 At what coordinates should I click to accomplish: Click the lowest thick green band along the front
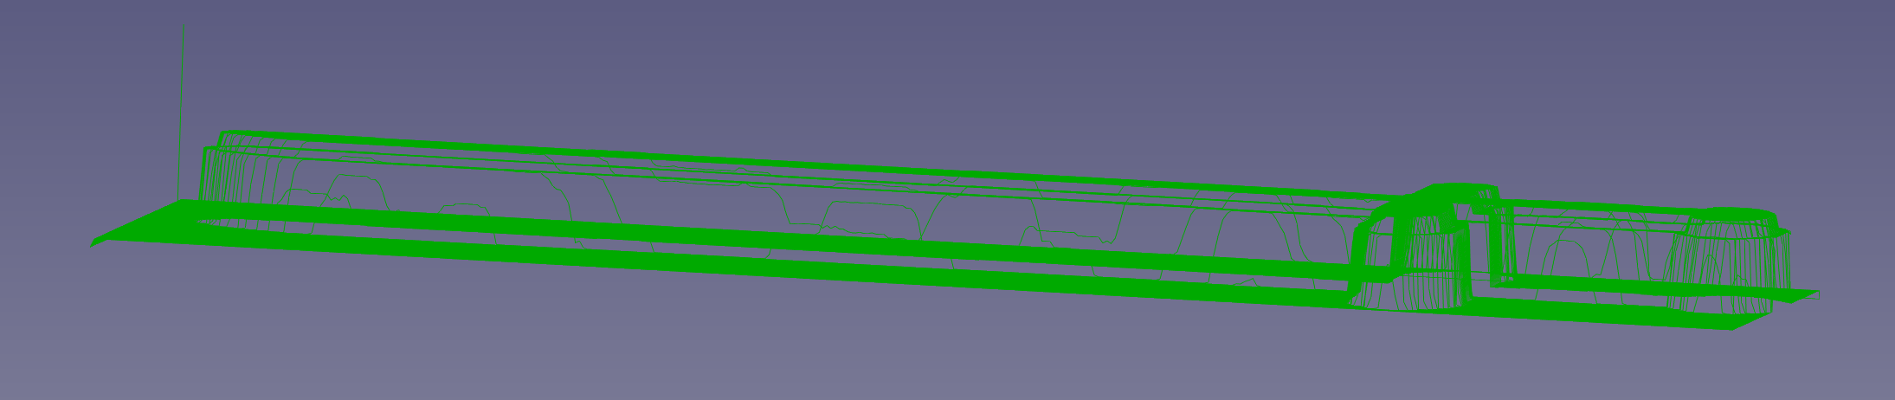point(866,292)
